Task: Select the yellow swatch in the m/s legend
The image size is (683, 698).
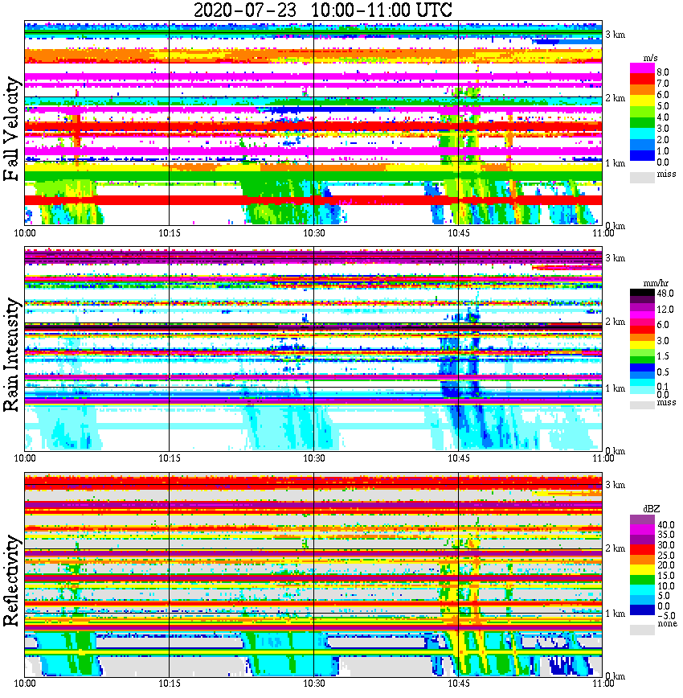Action: tap(642, 102)
